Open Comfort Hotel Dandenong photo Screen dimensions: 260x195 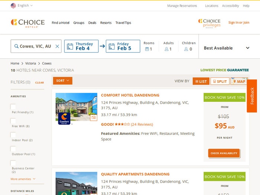tap(77, 107)
